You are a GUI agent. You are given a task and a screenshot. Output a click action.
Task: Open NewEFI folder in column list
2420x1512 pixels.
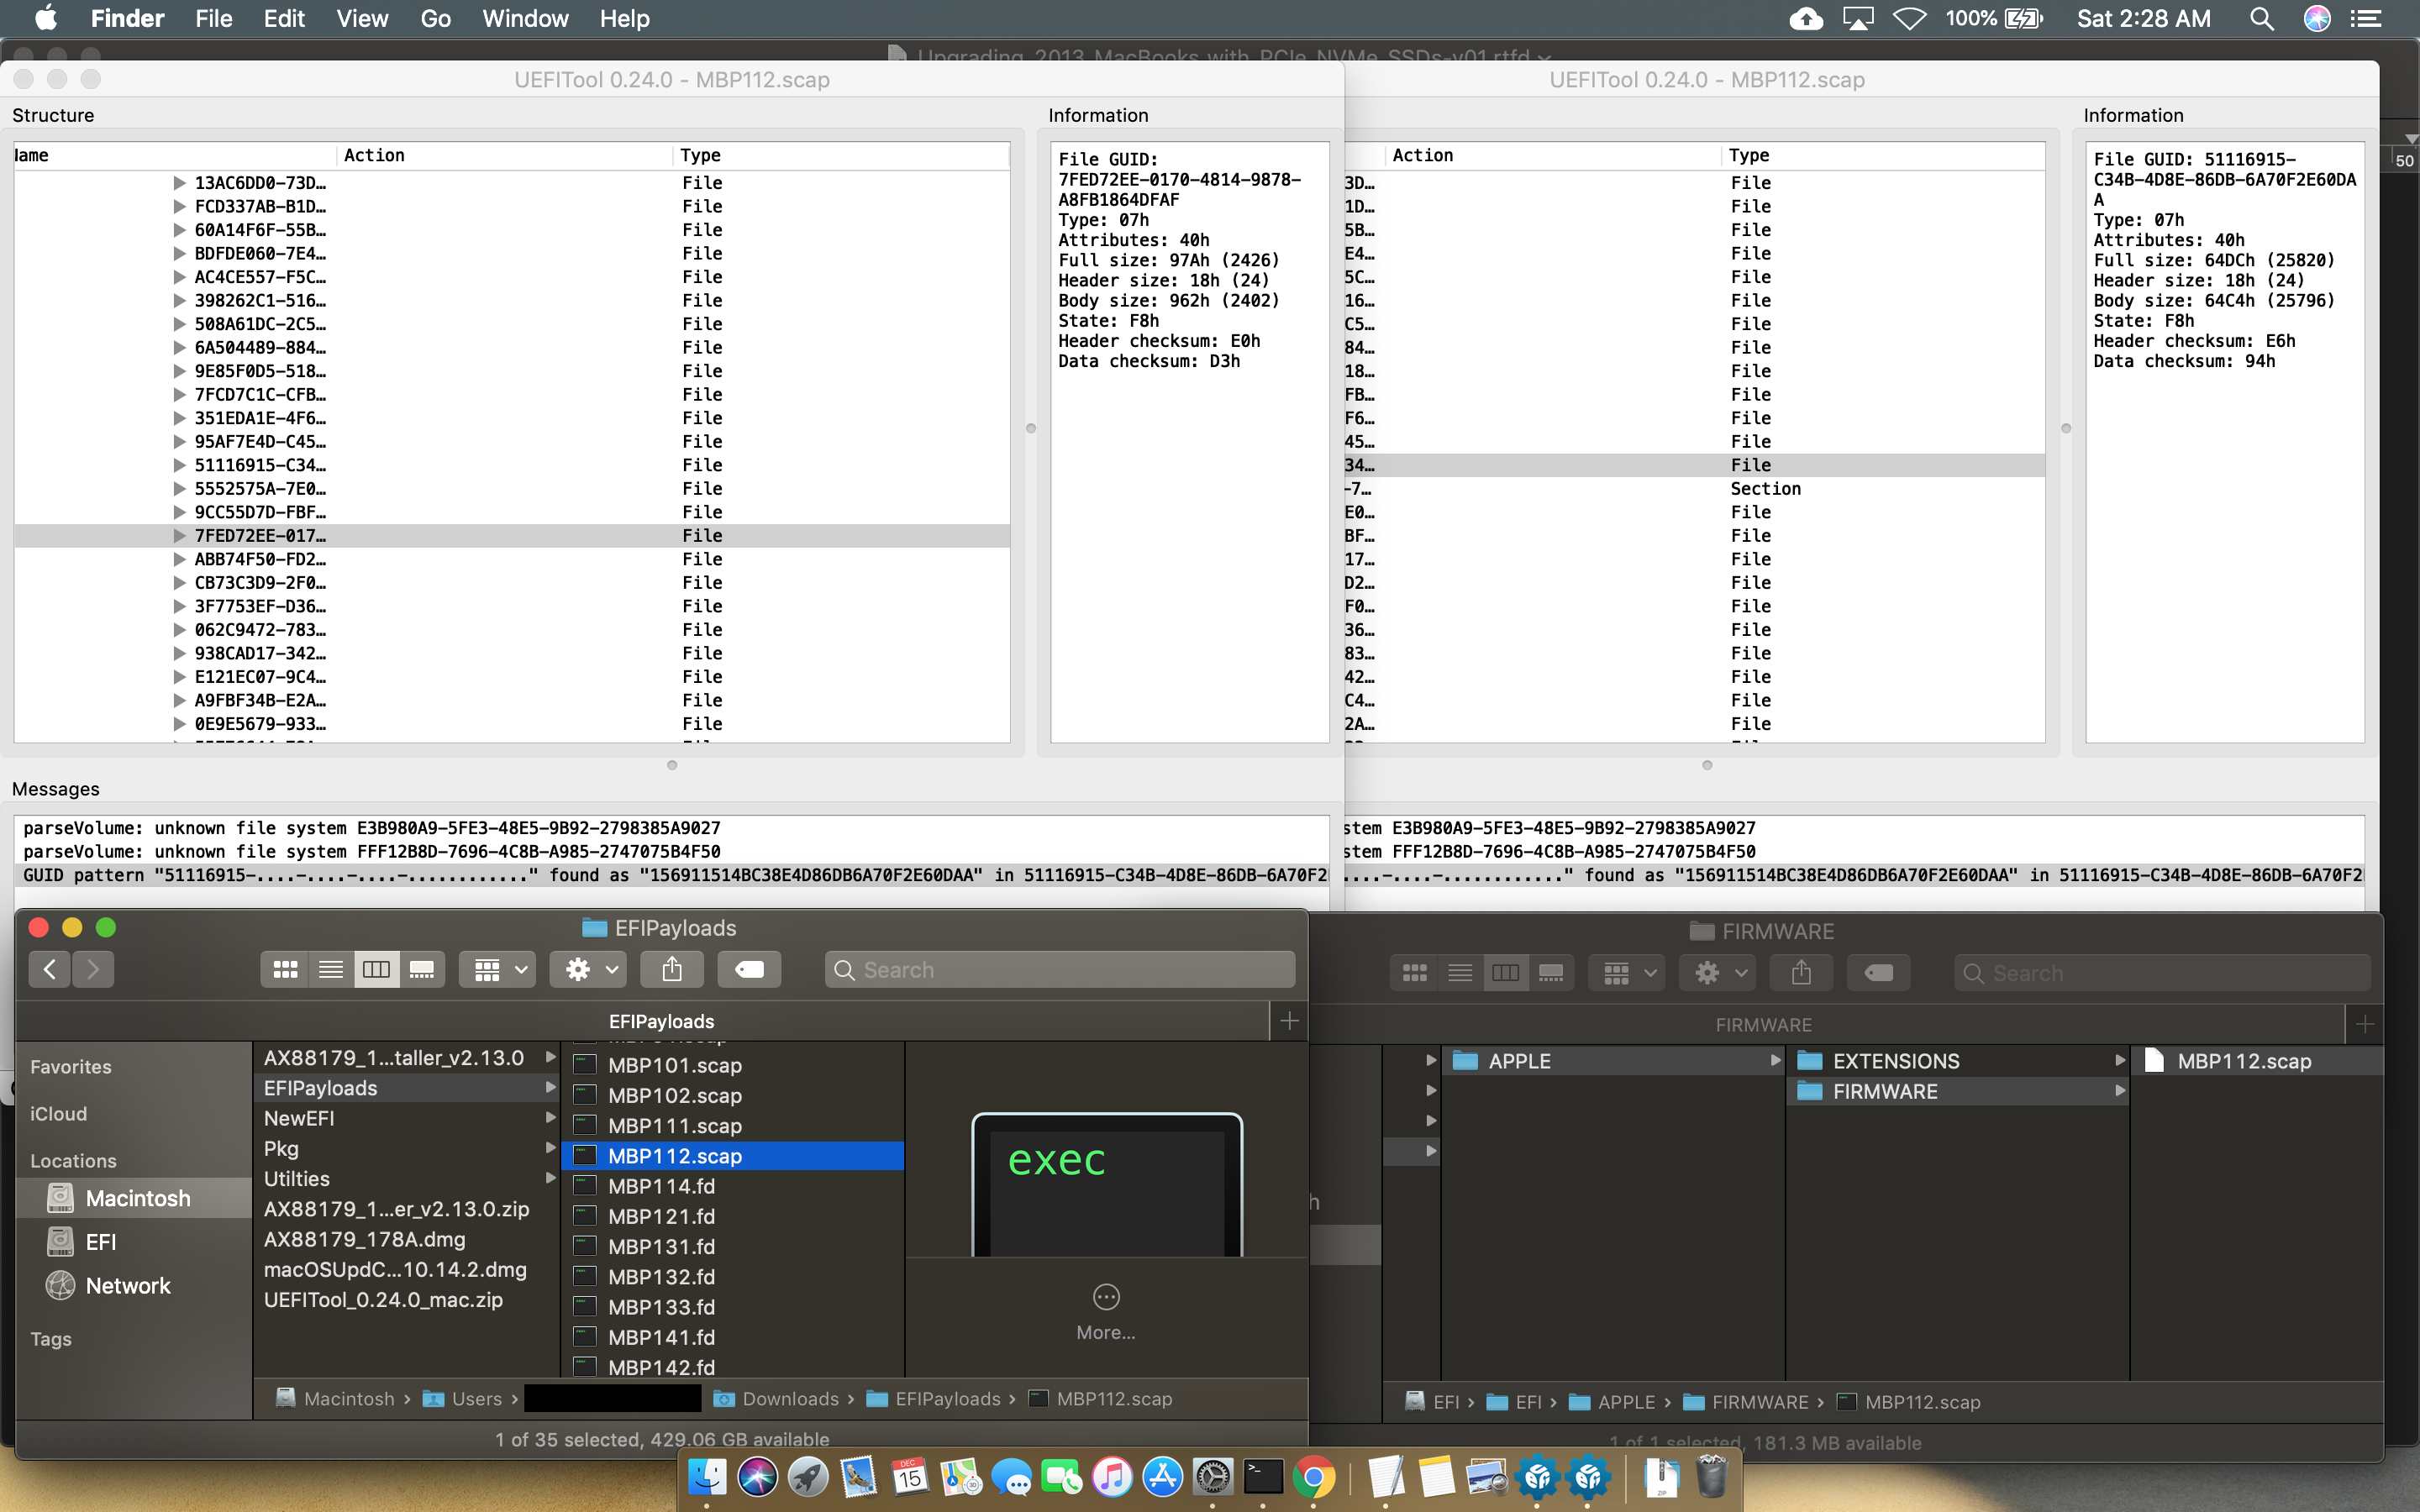point(407,1118)
